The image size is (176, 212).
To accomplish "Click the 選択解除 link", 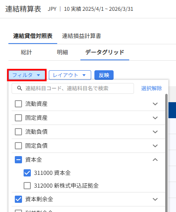I will click(152, 88).
